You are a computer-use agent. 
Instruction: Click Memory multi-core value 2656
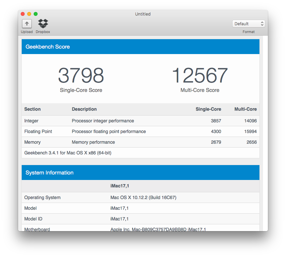252,142
